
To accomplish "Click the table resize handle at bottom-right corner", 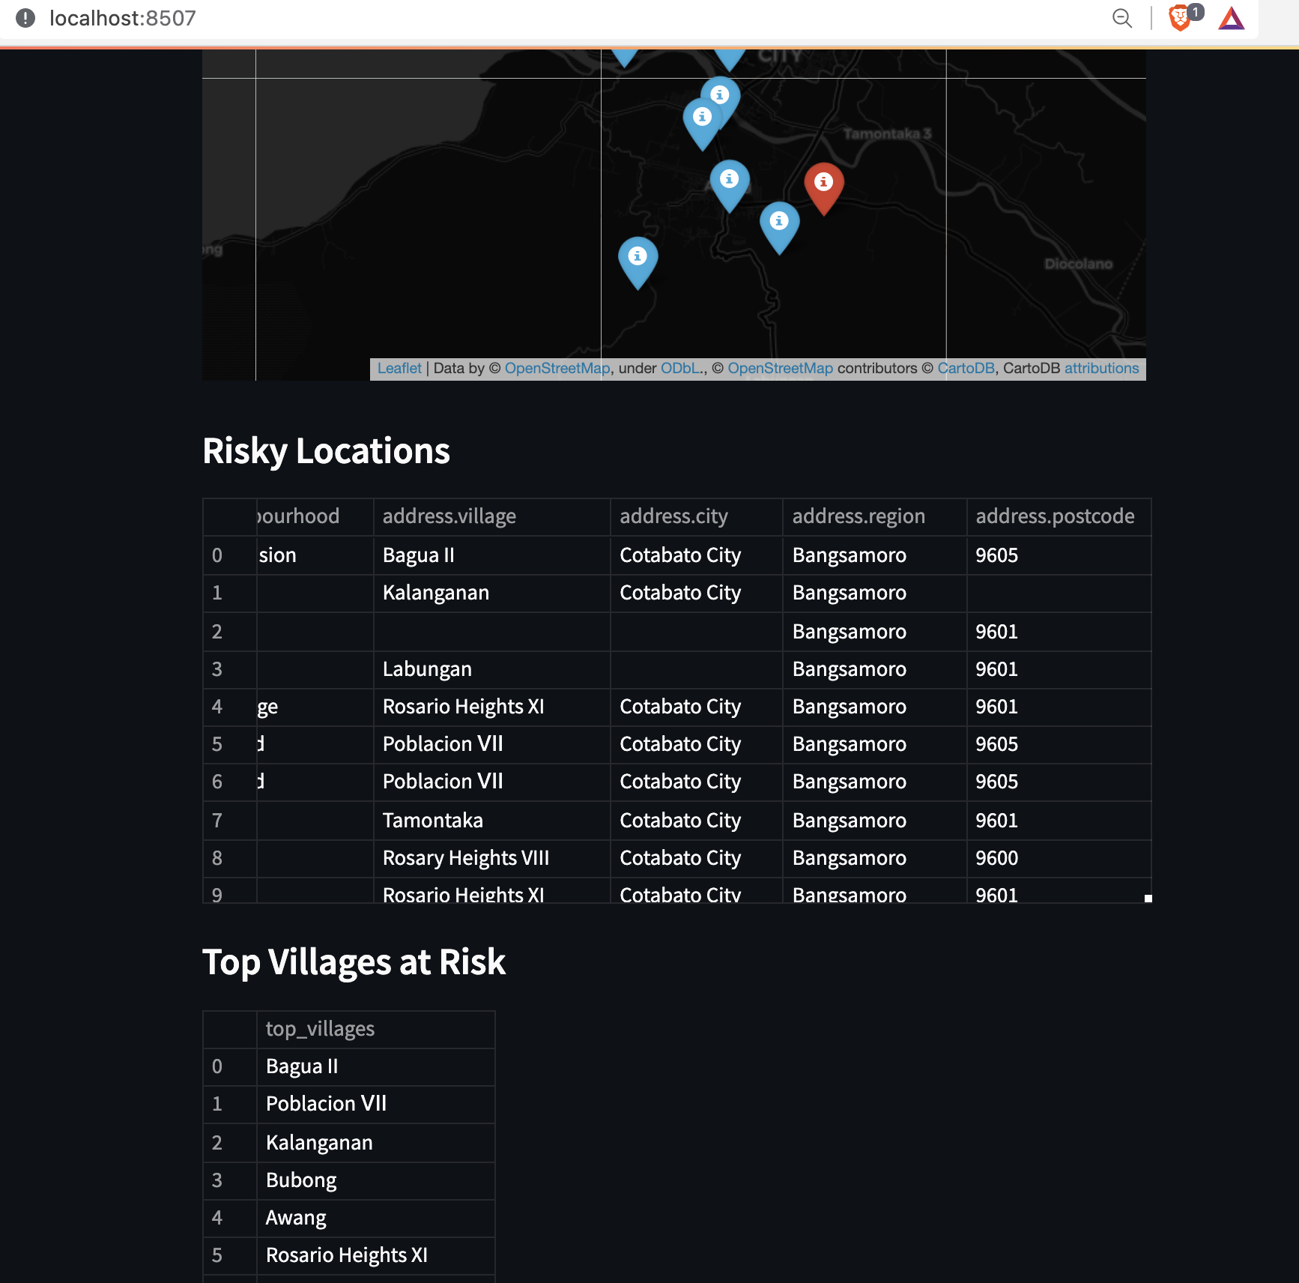I will pos(1148,899).
